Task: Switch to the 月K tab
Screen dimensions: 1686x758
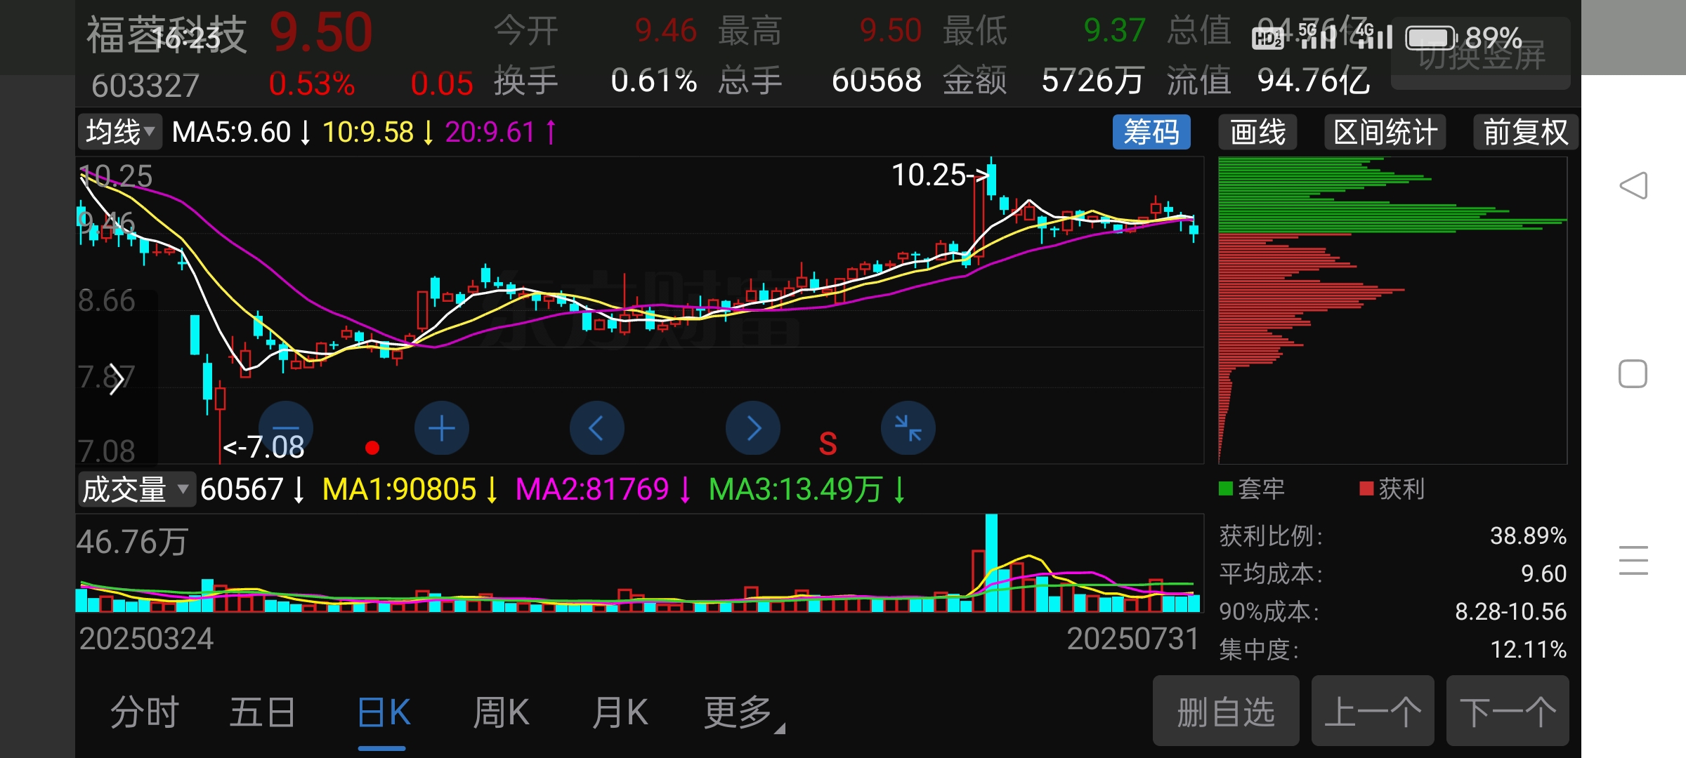Action: [620, 712]
